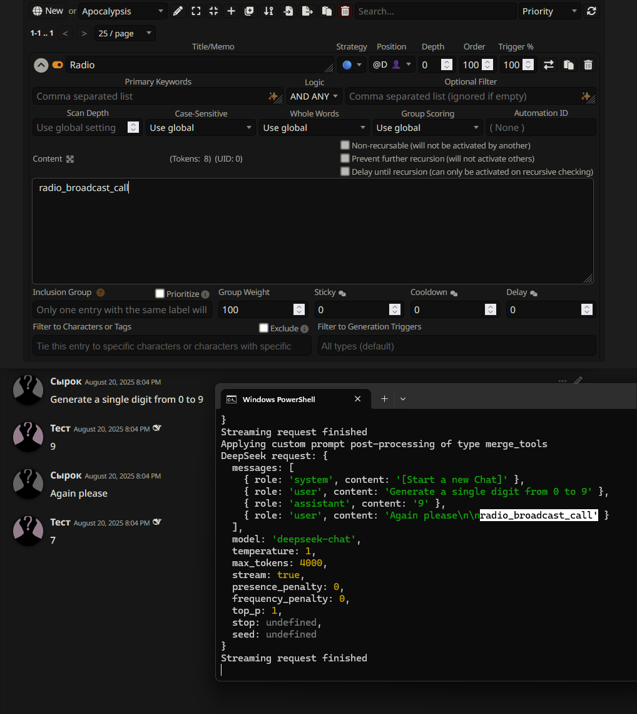The image size is (637, 714).
Task: Open a new PowerShell tab with plus
Action: 384,399
